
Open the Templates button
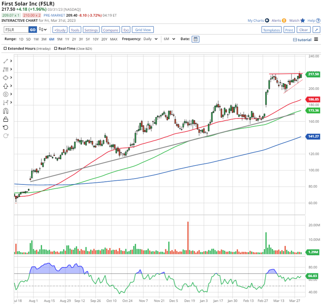coord(271,30)
